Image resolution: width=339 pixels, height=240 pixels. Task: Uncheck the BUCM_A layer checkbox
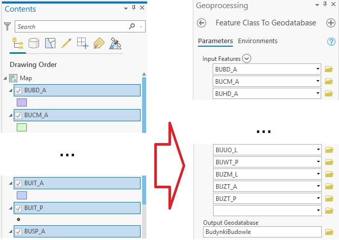(x=18, y=115)
